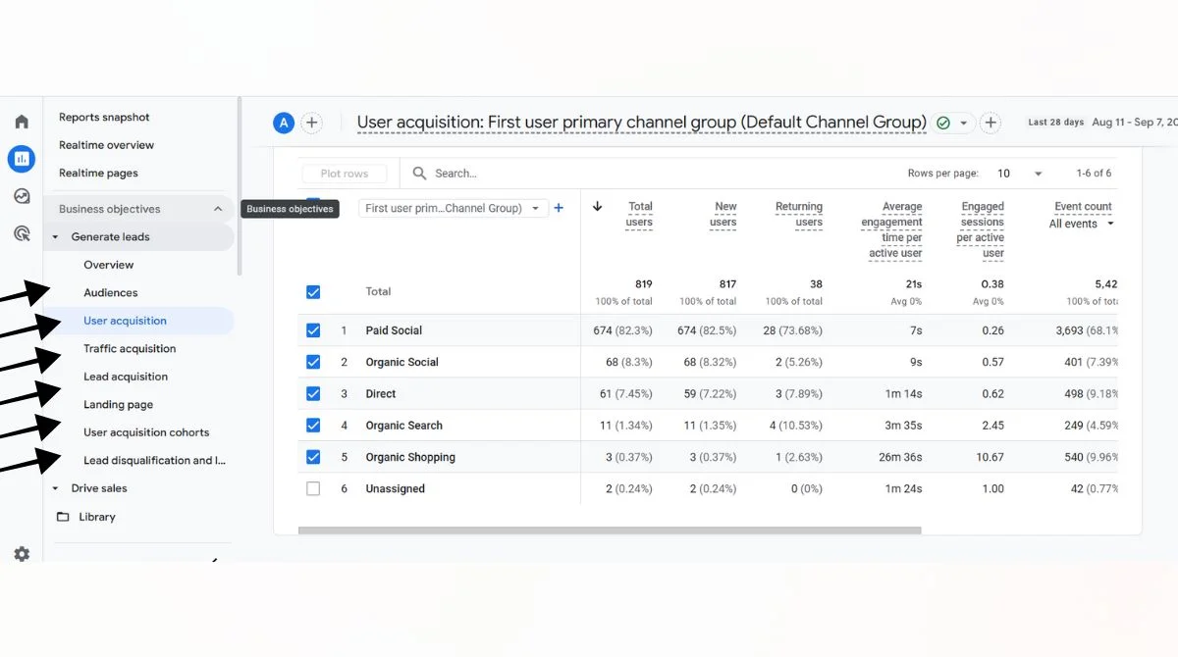Image resolution: width=1178 pixels, height=657 pixels.
Task: Click the green check status icon
Action: coord(943,123)
